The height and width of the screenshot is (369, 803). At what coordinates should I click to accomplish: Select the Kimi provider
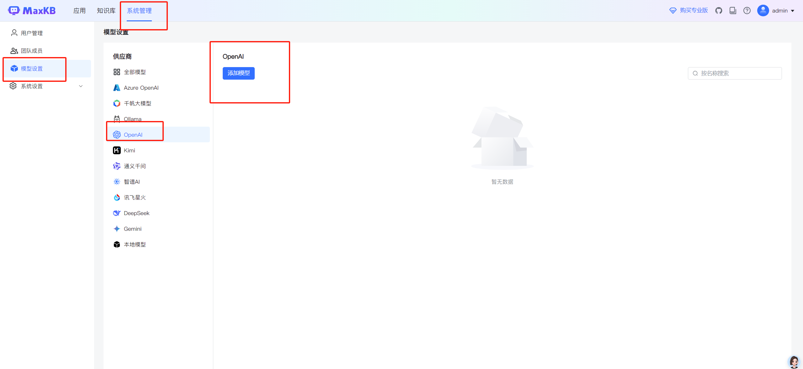coord(129,150)
